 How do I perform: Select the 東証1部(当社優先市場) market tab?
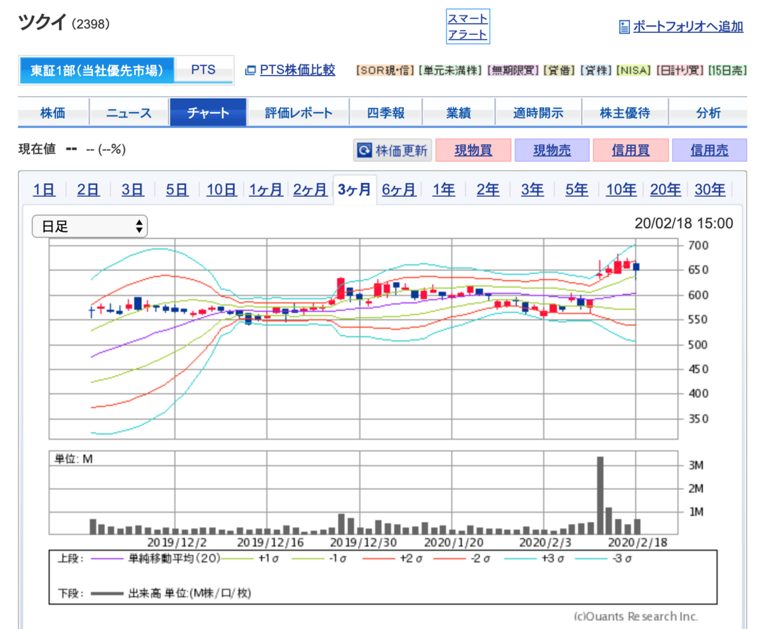click(96, 71)
